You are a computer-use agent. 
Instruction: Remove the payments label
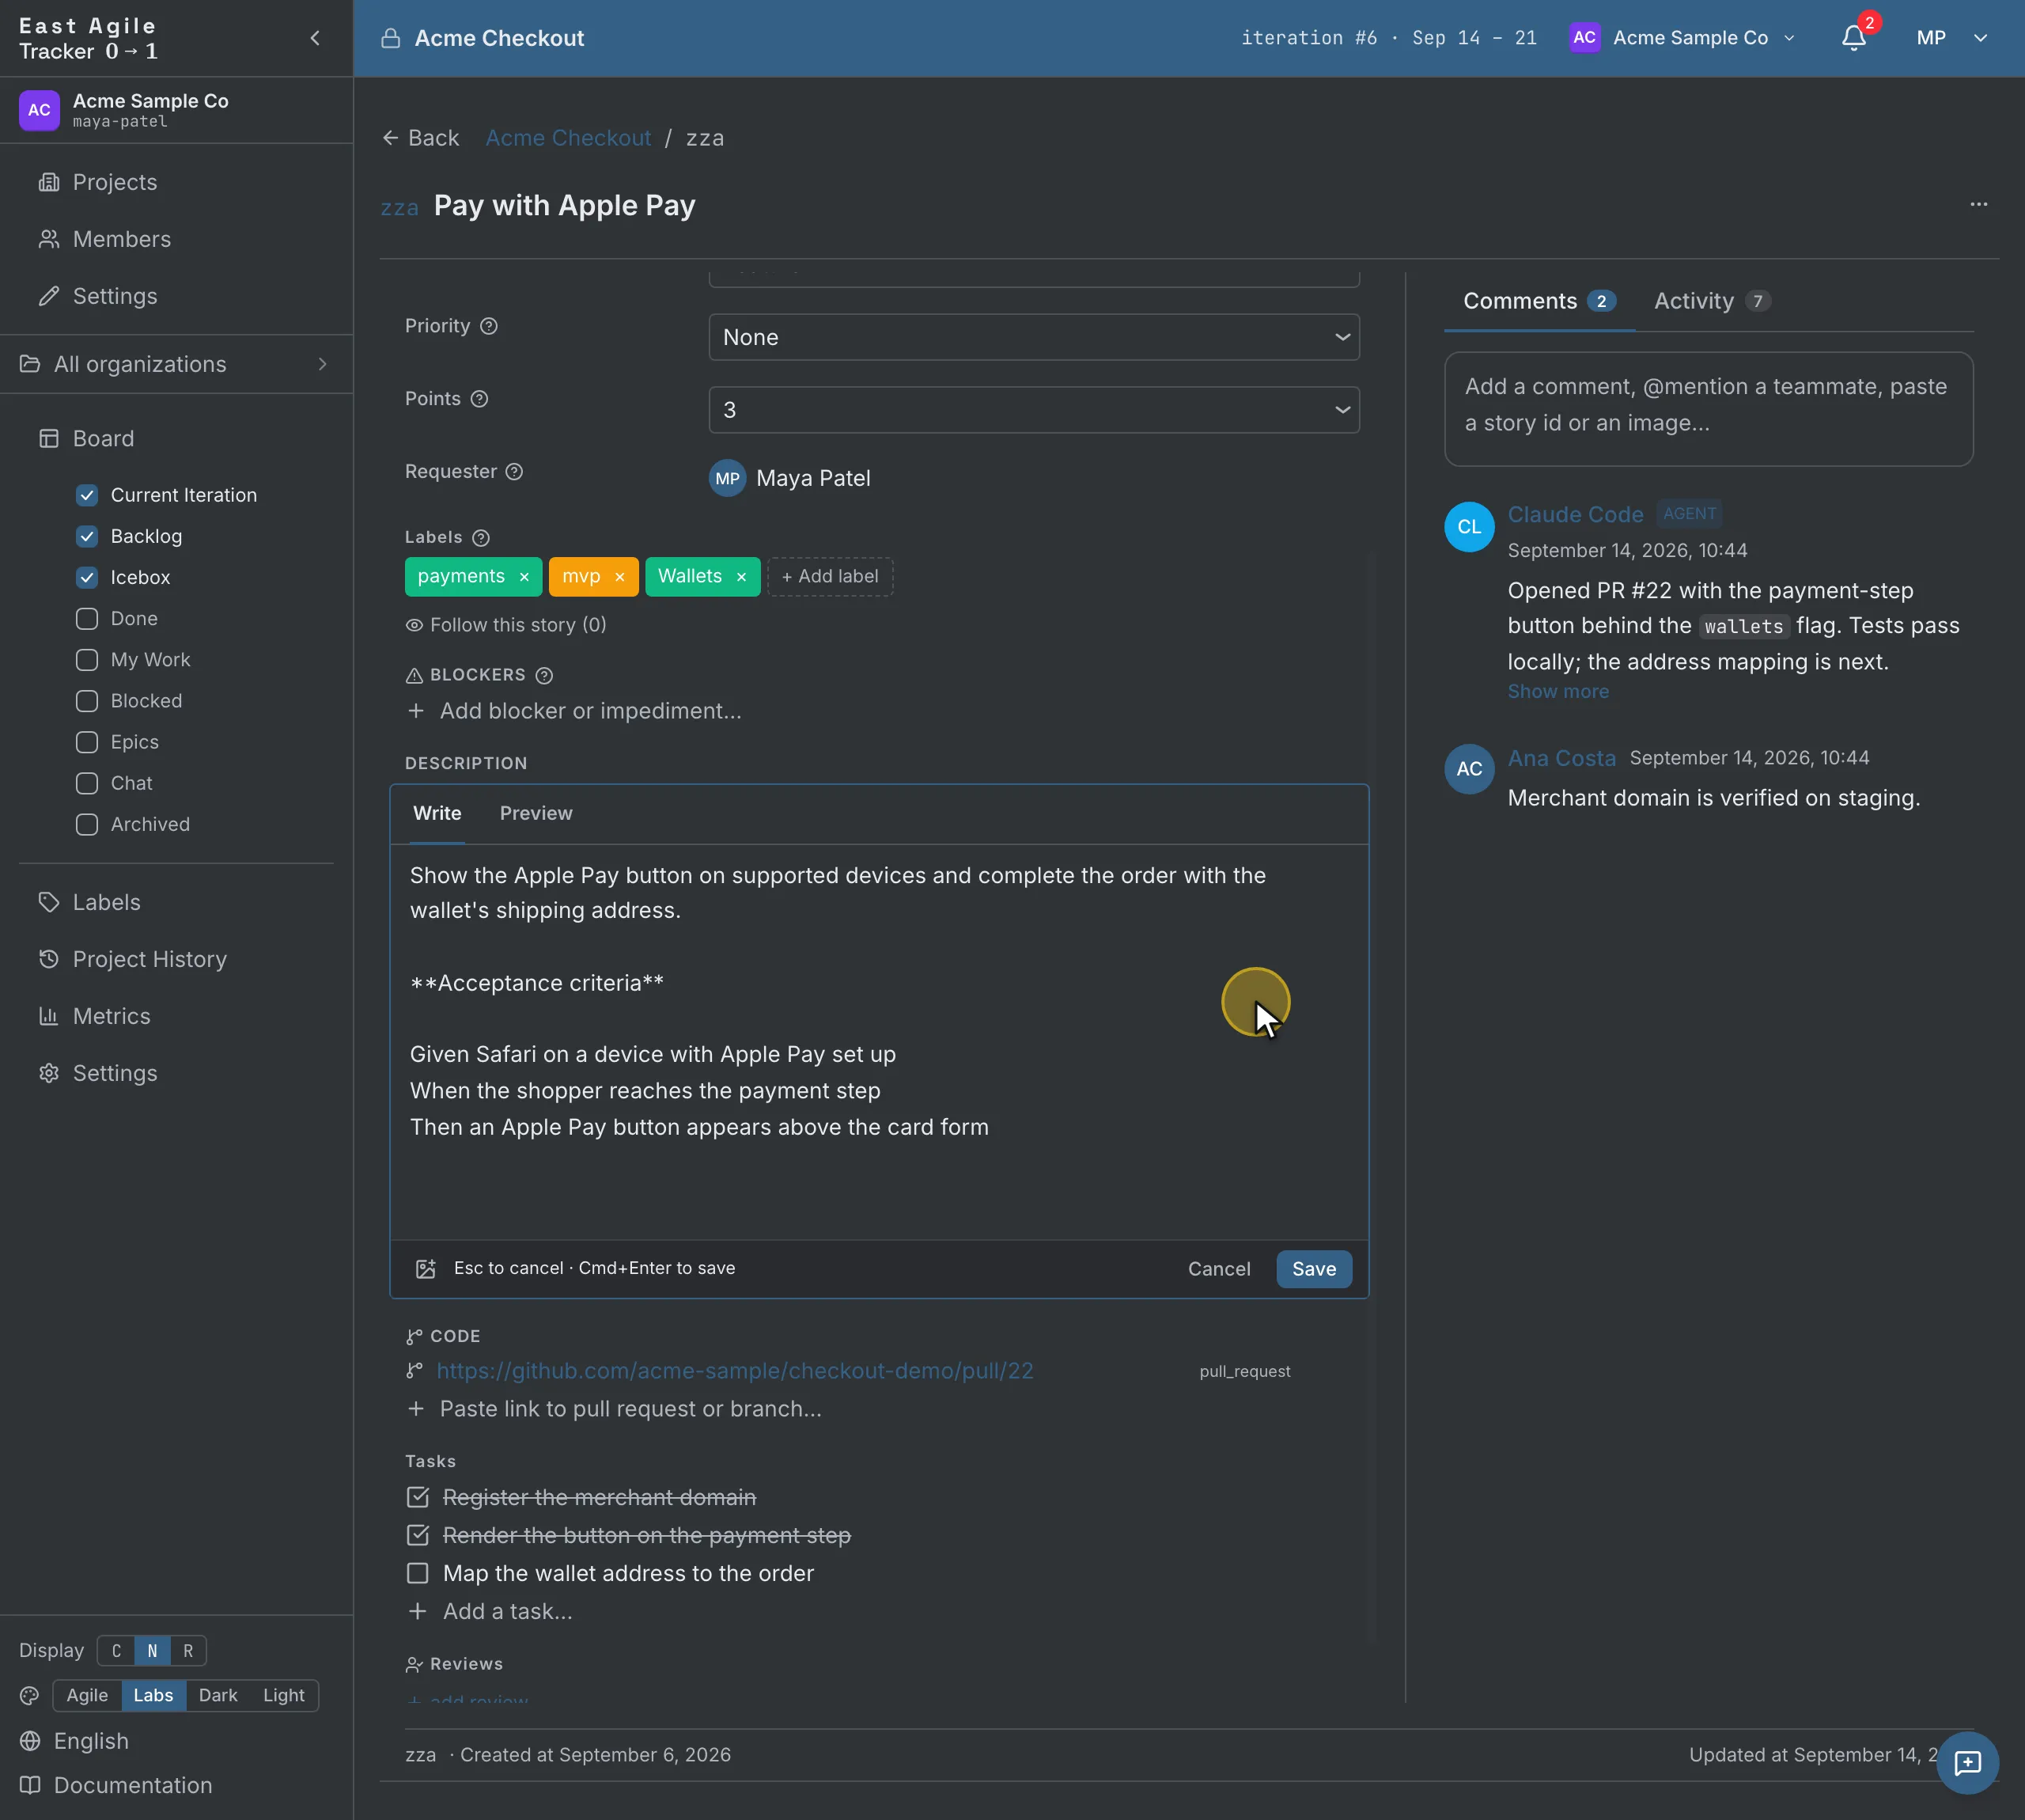pyautogui.click(x=524, y=577)
